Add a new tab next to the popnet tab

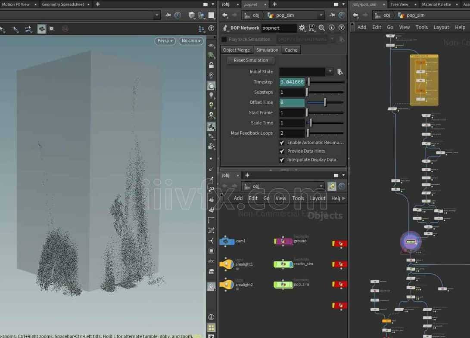click(x=274, y=4)
